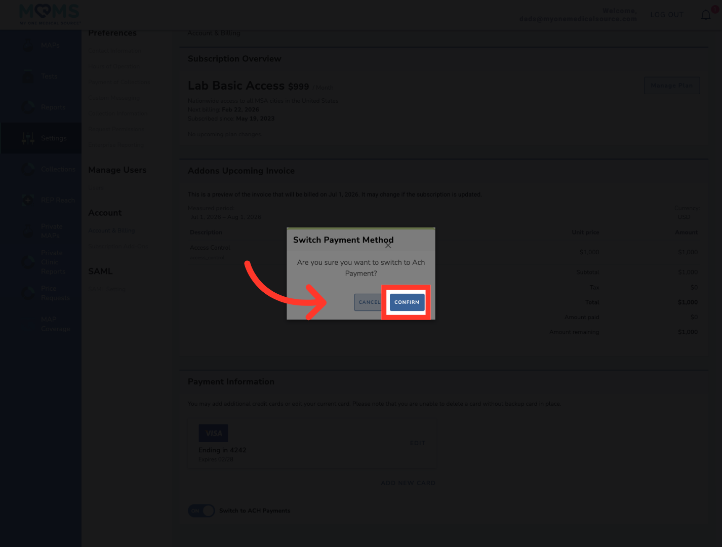This screenshot has height=547, width=722.
Task: Click the 'Account & Billing' breadcrumb title
Action: (x=214, y=33)
